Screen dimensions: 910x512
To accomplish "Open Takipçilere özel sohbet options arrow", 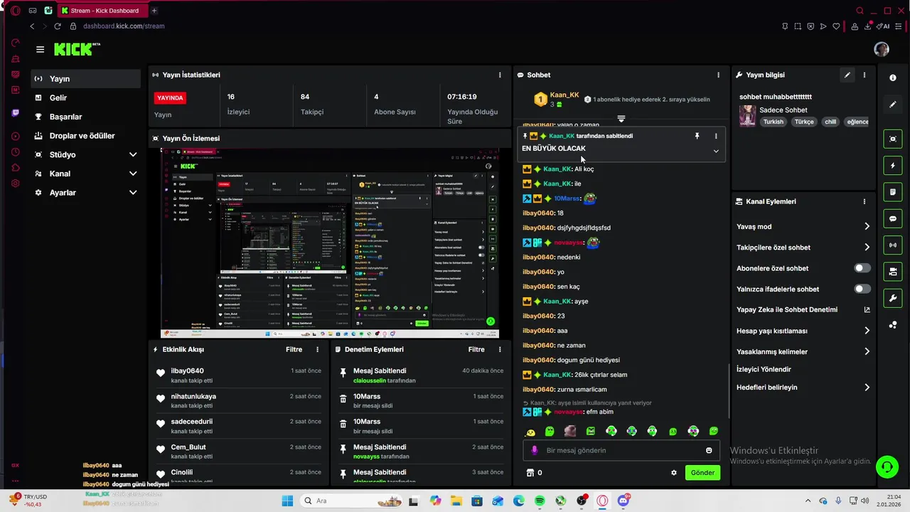I will pos(867,247).
